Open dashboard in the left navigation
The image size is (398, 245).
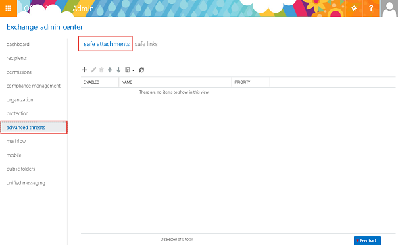(18, 44)
